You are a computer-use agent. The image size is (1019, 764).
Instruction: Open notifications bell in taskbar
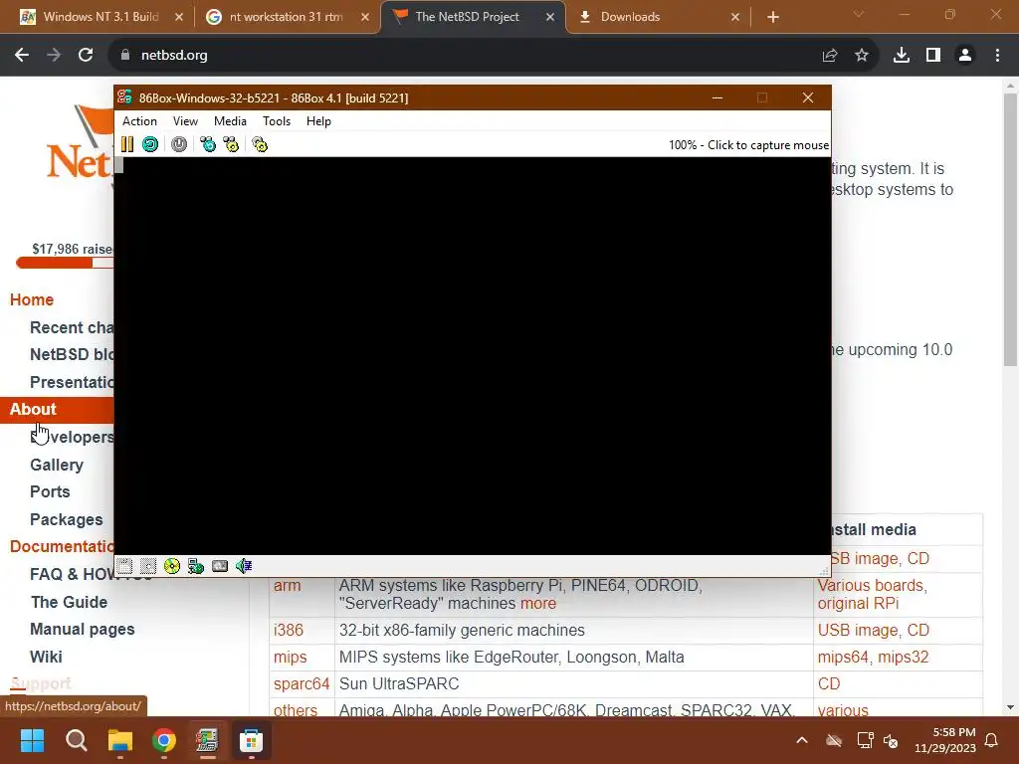click(991, 740)
